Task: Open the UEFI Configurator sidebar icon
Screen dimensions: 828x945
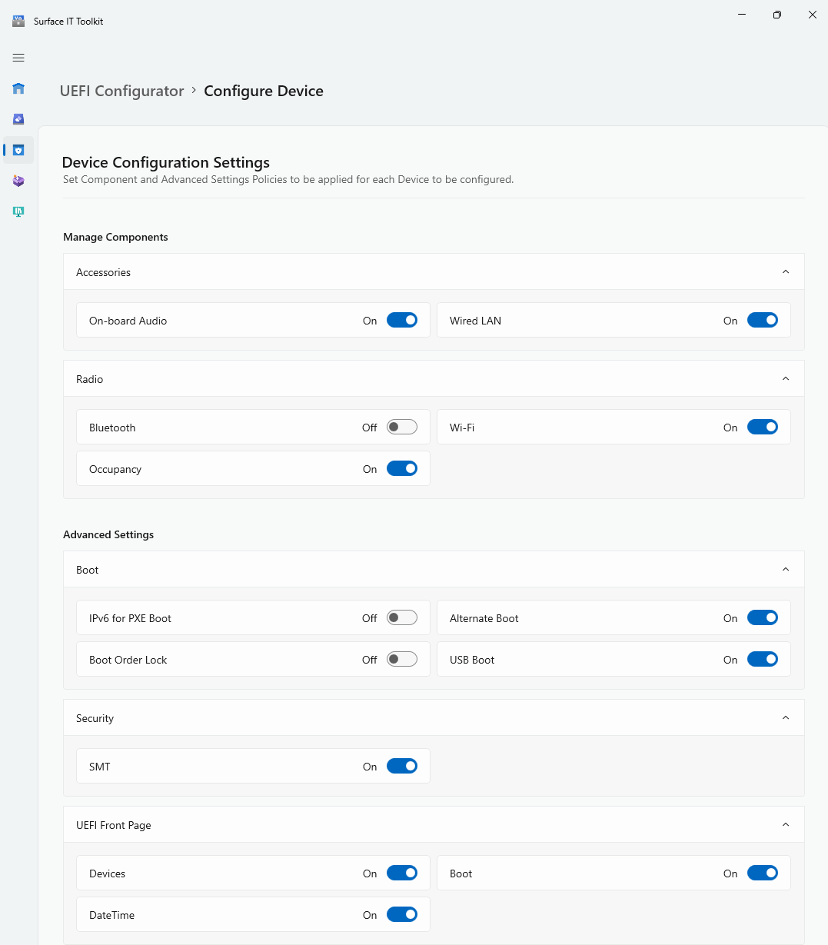Action: (18, 150)
